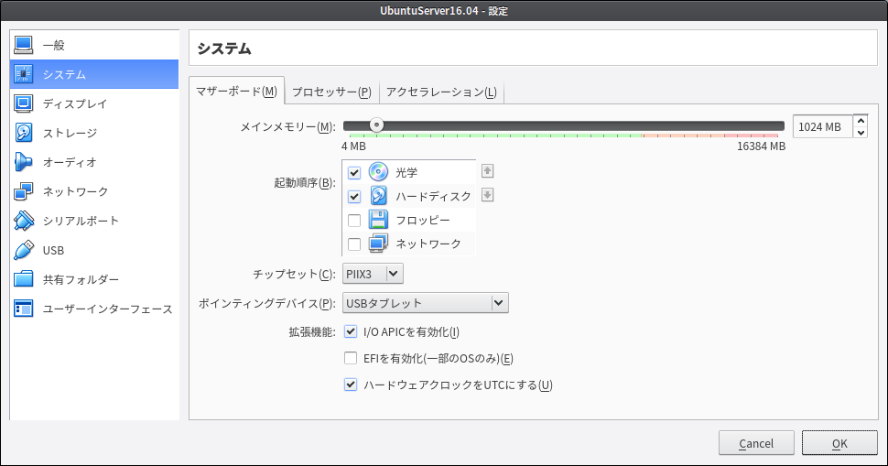Open the チップセット PIIX3 dropdown

(373, 274)
